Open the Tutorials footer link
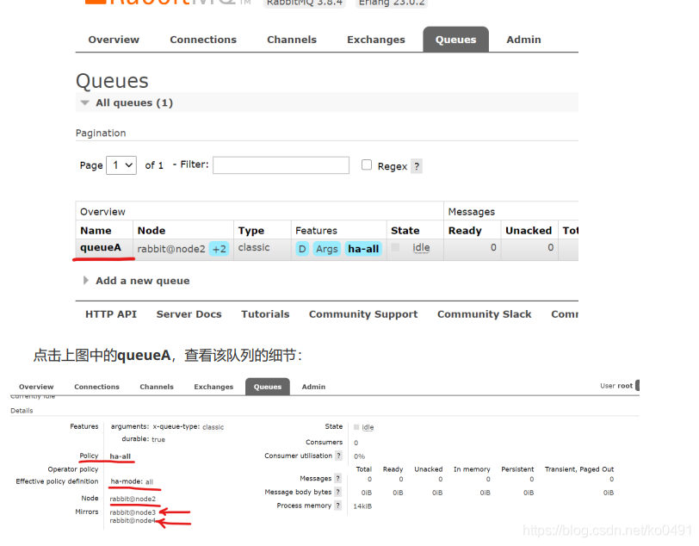 point(265,314)
